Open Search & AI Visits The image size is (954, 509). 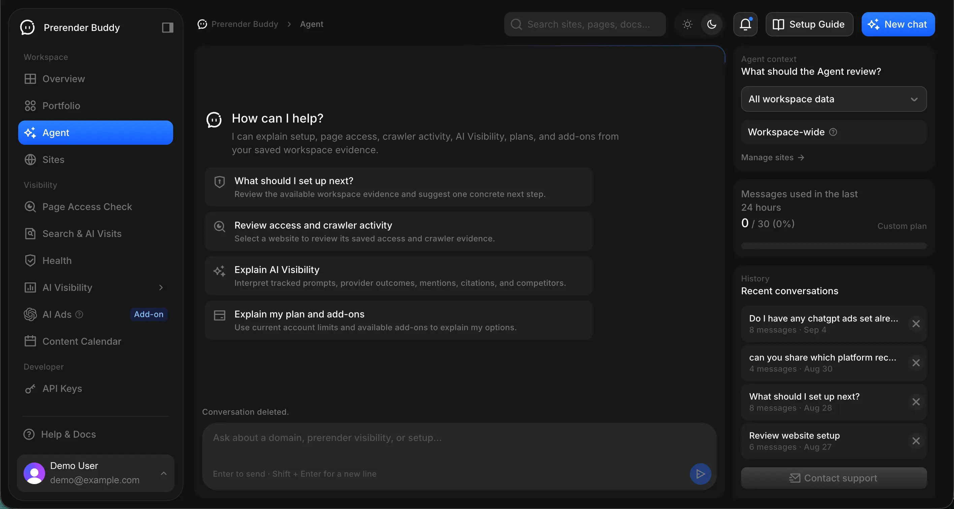(96, 234)
